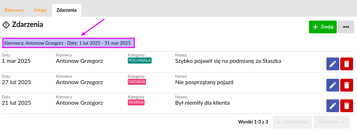Select the Zdarzenia tab
The image size is (357, 137).
tap(67, 10)
